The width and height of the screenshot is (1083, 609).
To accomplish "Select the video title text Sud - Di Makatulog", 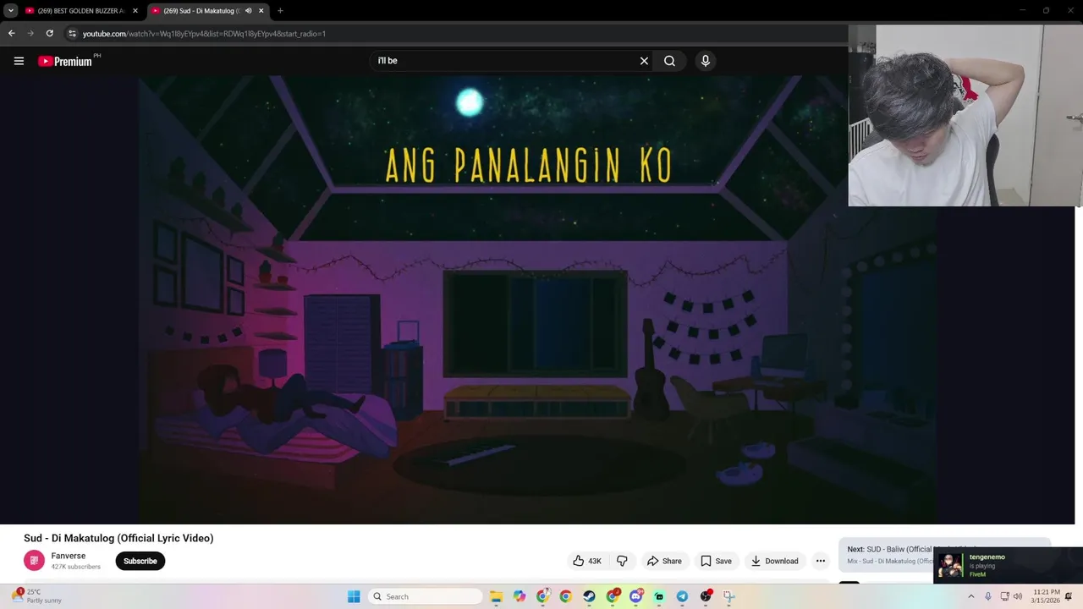I will click(x=118, y=538).
